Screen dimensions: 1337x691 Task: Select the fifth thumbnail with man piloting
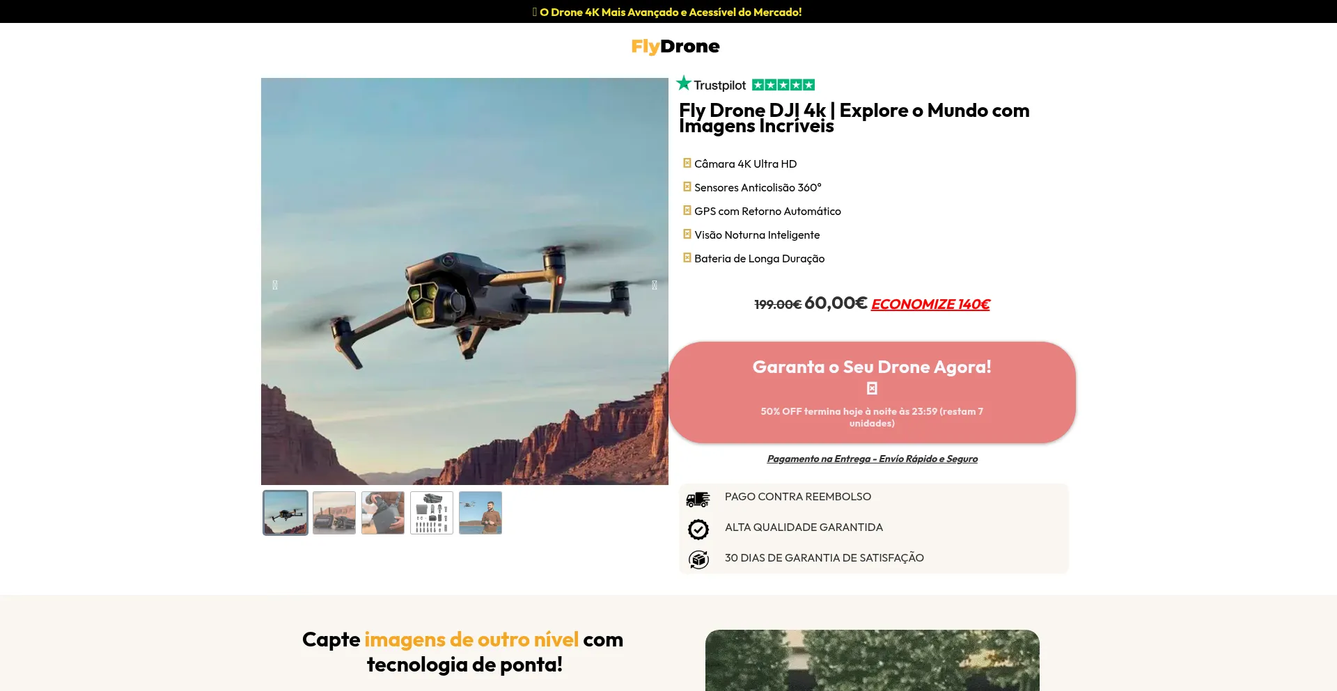pyautogui.click(x=480, y=513)
